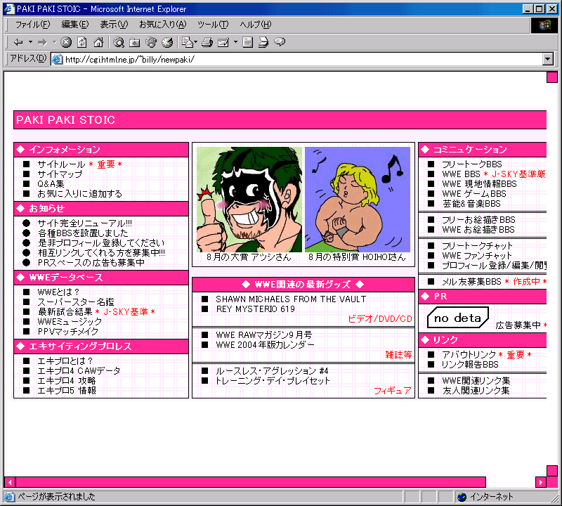This screenshot has height=506, width=562.
Task: Open the サイトマップ link
Action: click(x=60, y=174)
